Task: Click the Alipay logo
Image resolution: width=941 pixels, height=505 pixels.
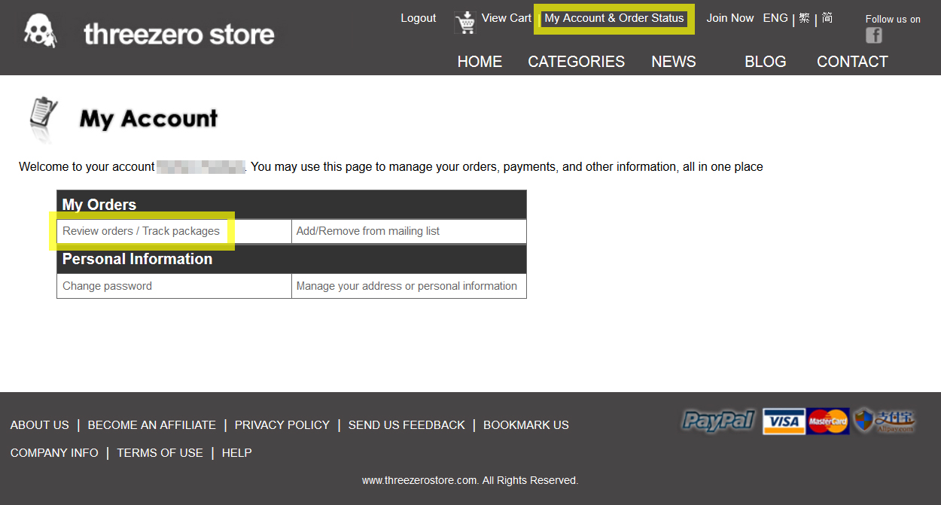Action: (x=885, y=421)
